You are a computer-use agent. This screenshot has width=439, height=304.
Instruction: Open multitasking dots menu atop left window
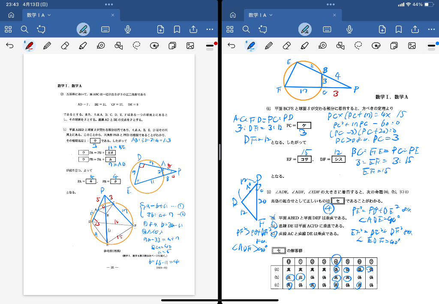point(109,4)
